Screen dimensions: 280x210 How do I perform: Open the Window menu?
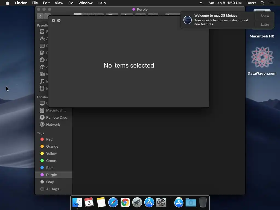coord(86,3)
